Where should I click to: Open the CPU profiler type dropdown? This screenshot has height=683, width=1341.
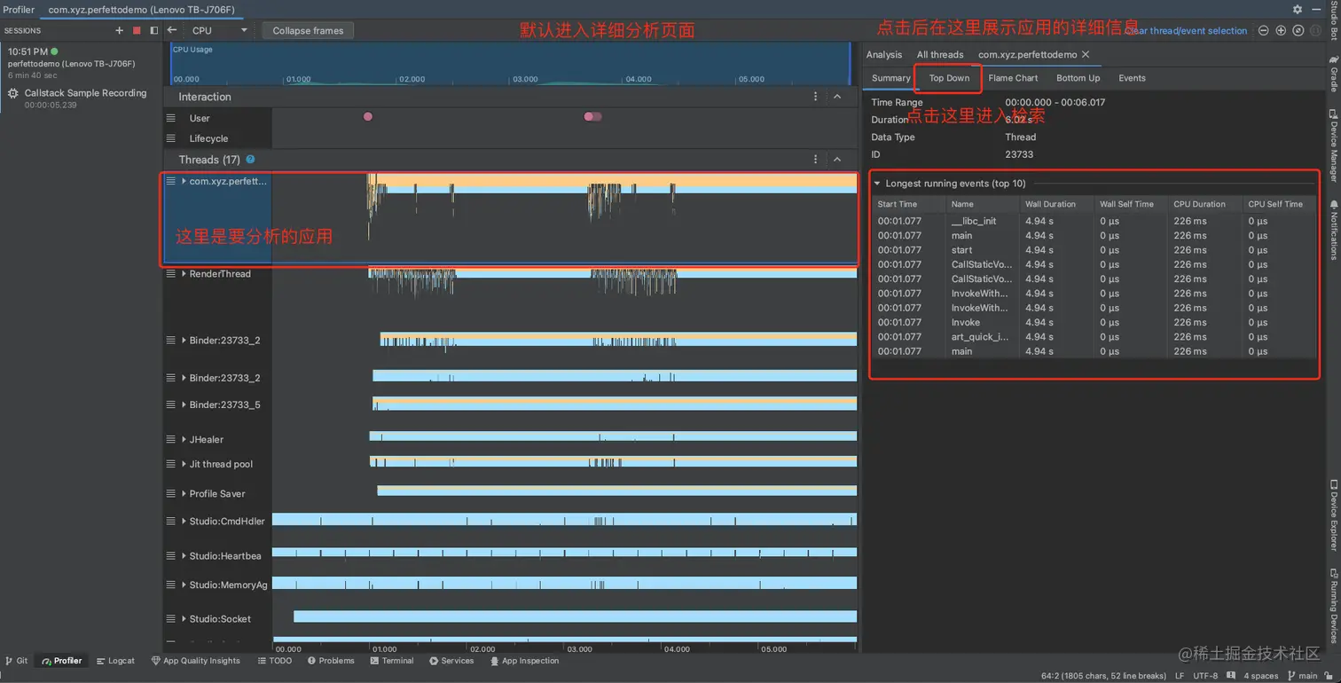point(219,30)
